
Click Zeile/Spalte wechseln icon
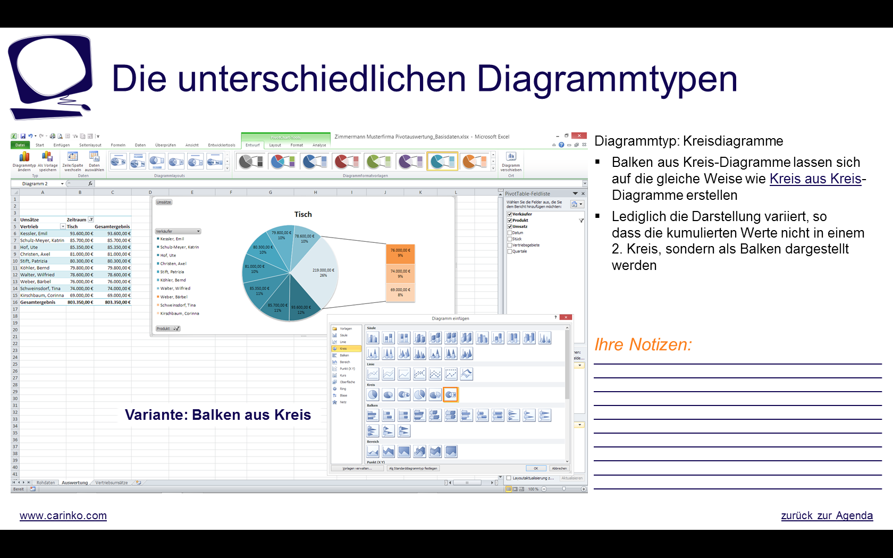73,161
